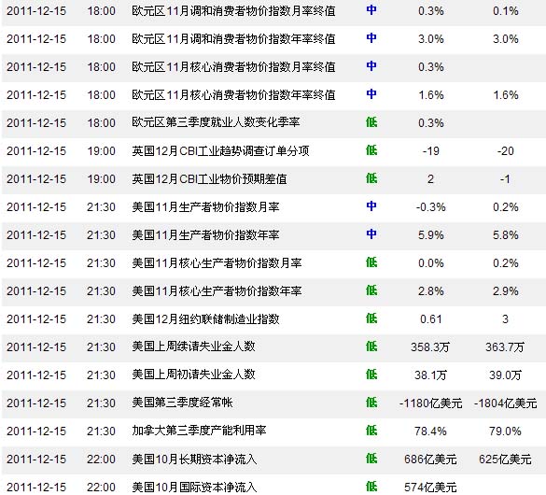Select 美国上周初请失业金人数 text

(193, 375)
